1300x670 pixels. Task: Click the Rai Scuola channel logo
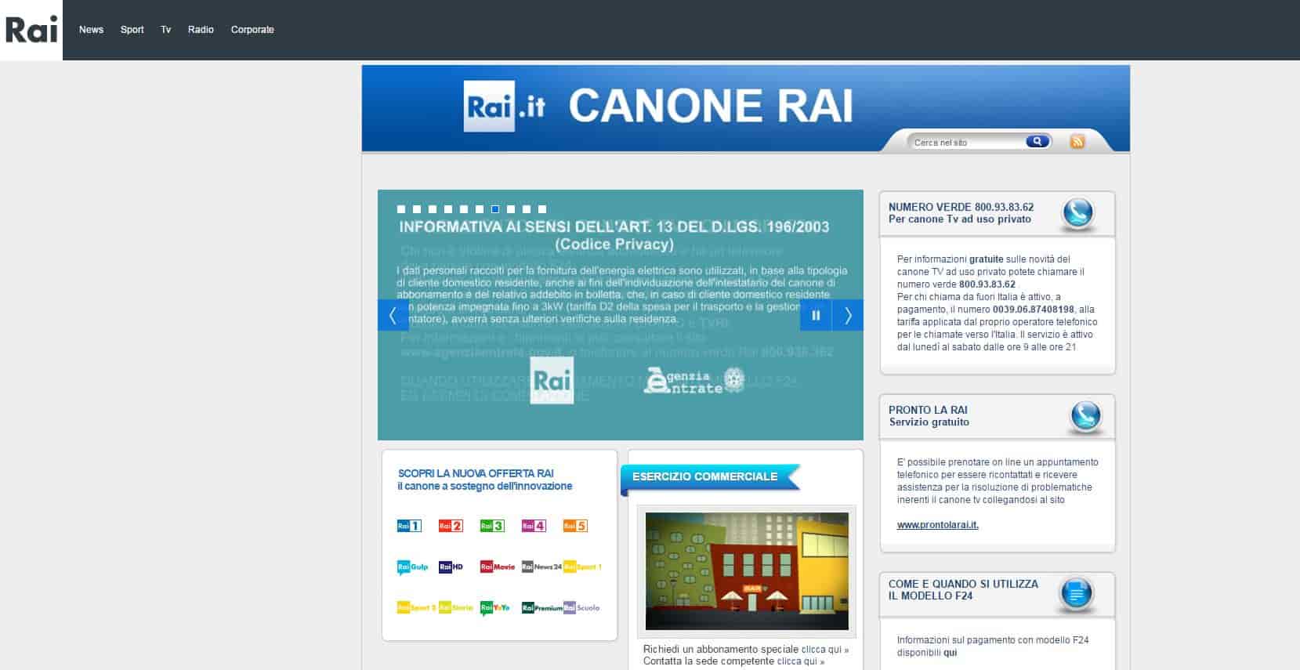click(x=581, y=607)
